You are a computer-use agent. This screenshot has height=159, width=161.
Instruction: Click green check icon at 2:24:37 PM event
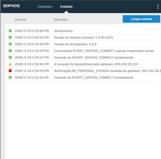tap(10, 57)
